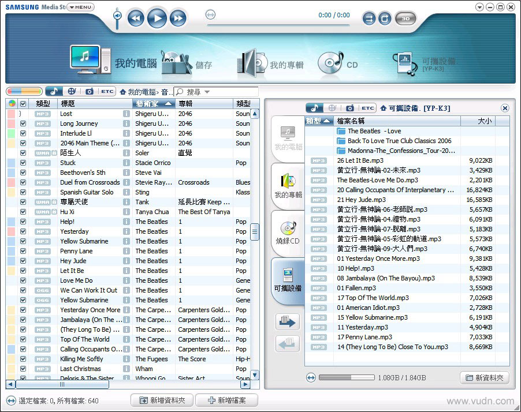521x412 pixels.
Task: Click the color tag column header icon
Action: 12,104
